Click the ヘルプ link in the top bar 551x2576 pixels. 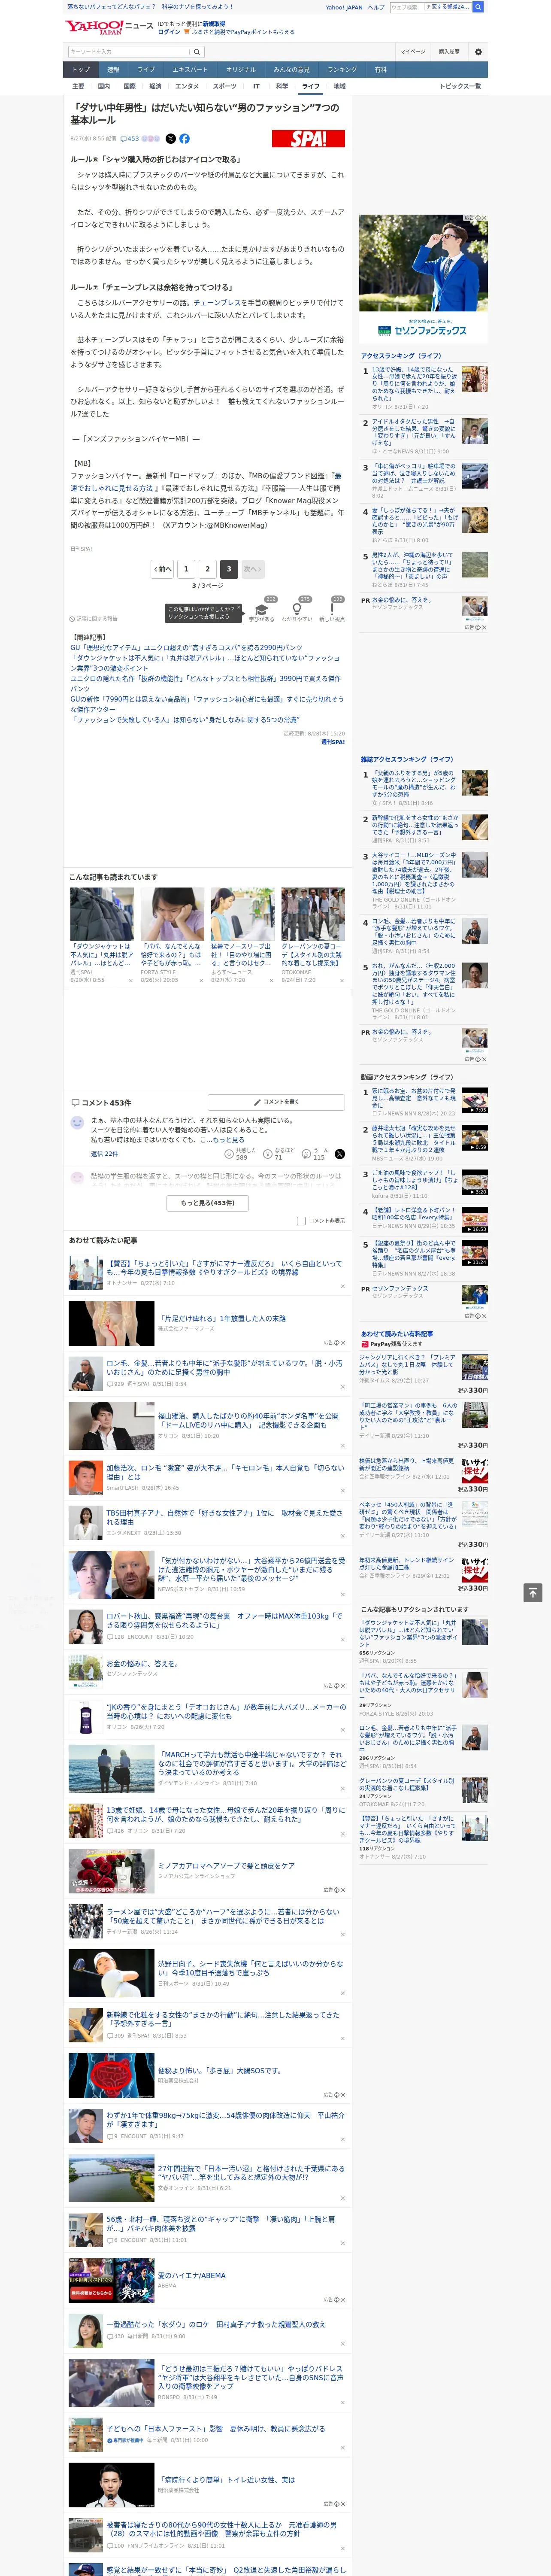pos(376,7)
